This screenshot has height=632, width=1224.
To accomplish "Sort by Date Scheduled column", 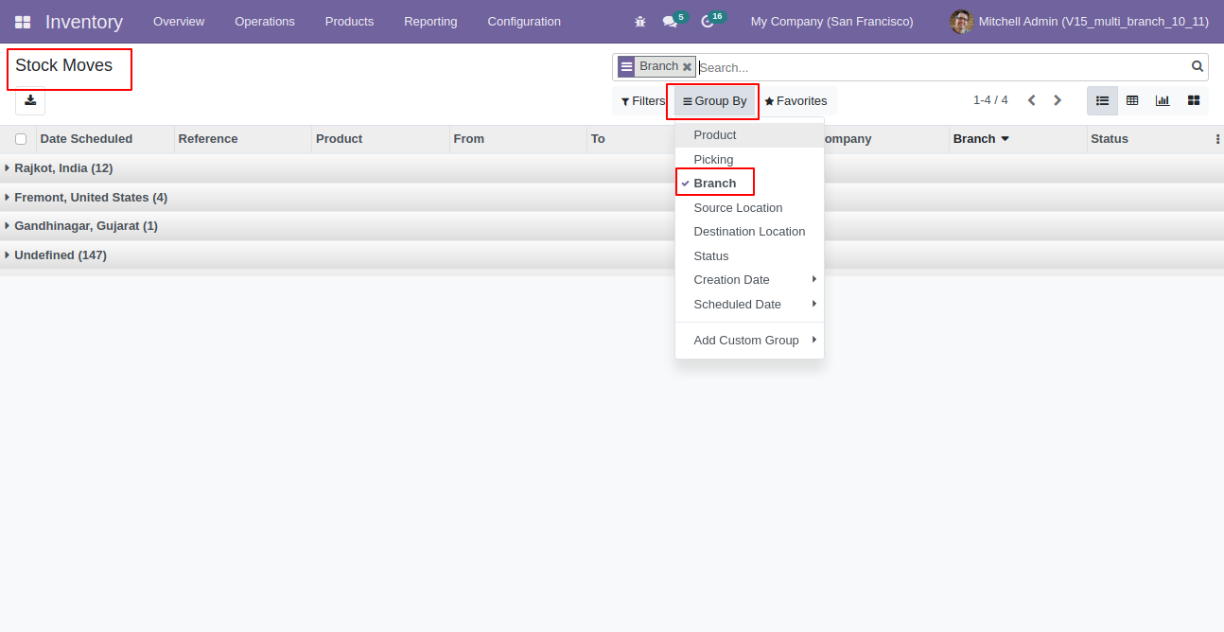I will pyautogui.click(x=105, y=139).
